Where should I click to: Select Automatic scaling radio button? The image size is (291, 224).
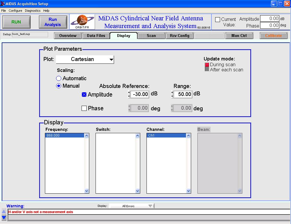(x=59, y=78)
